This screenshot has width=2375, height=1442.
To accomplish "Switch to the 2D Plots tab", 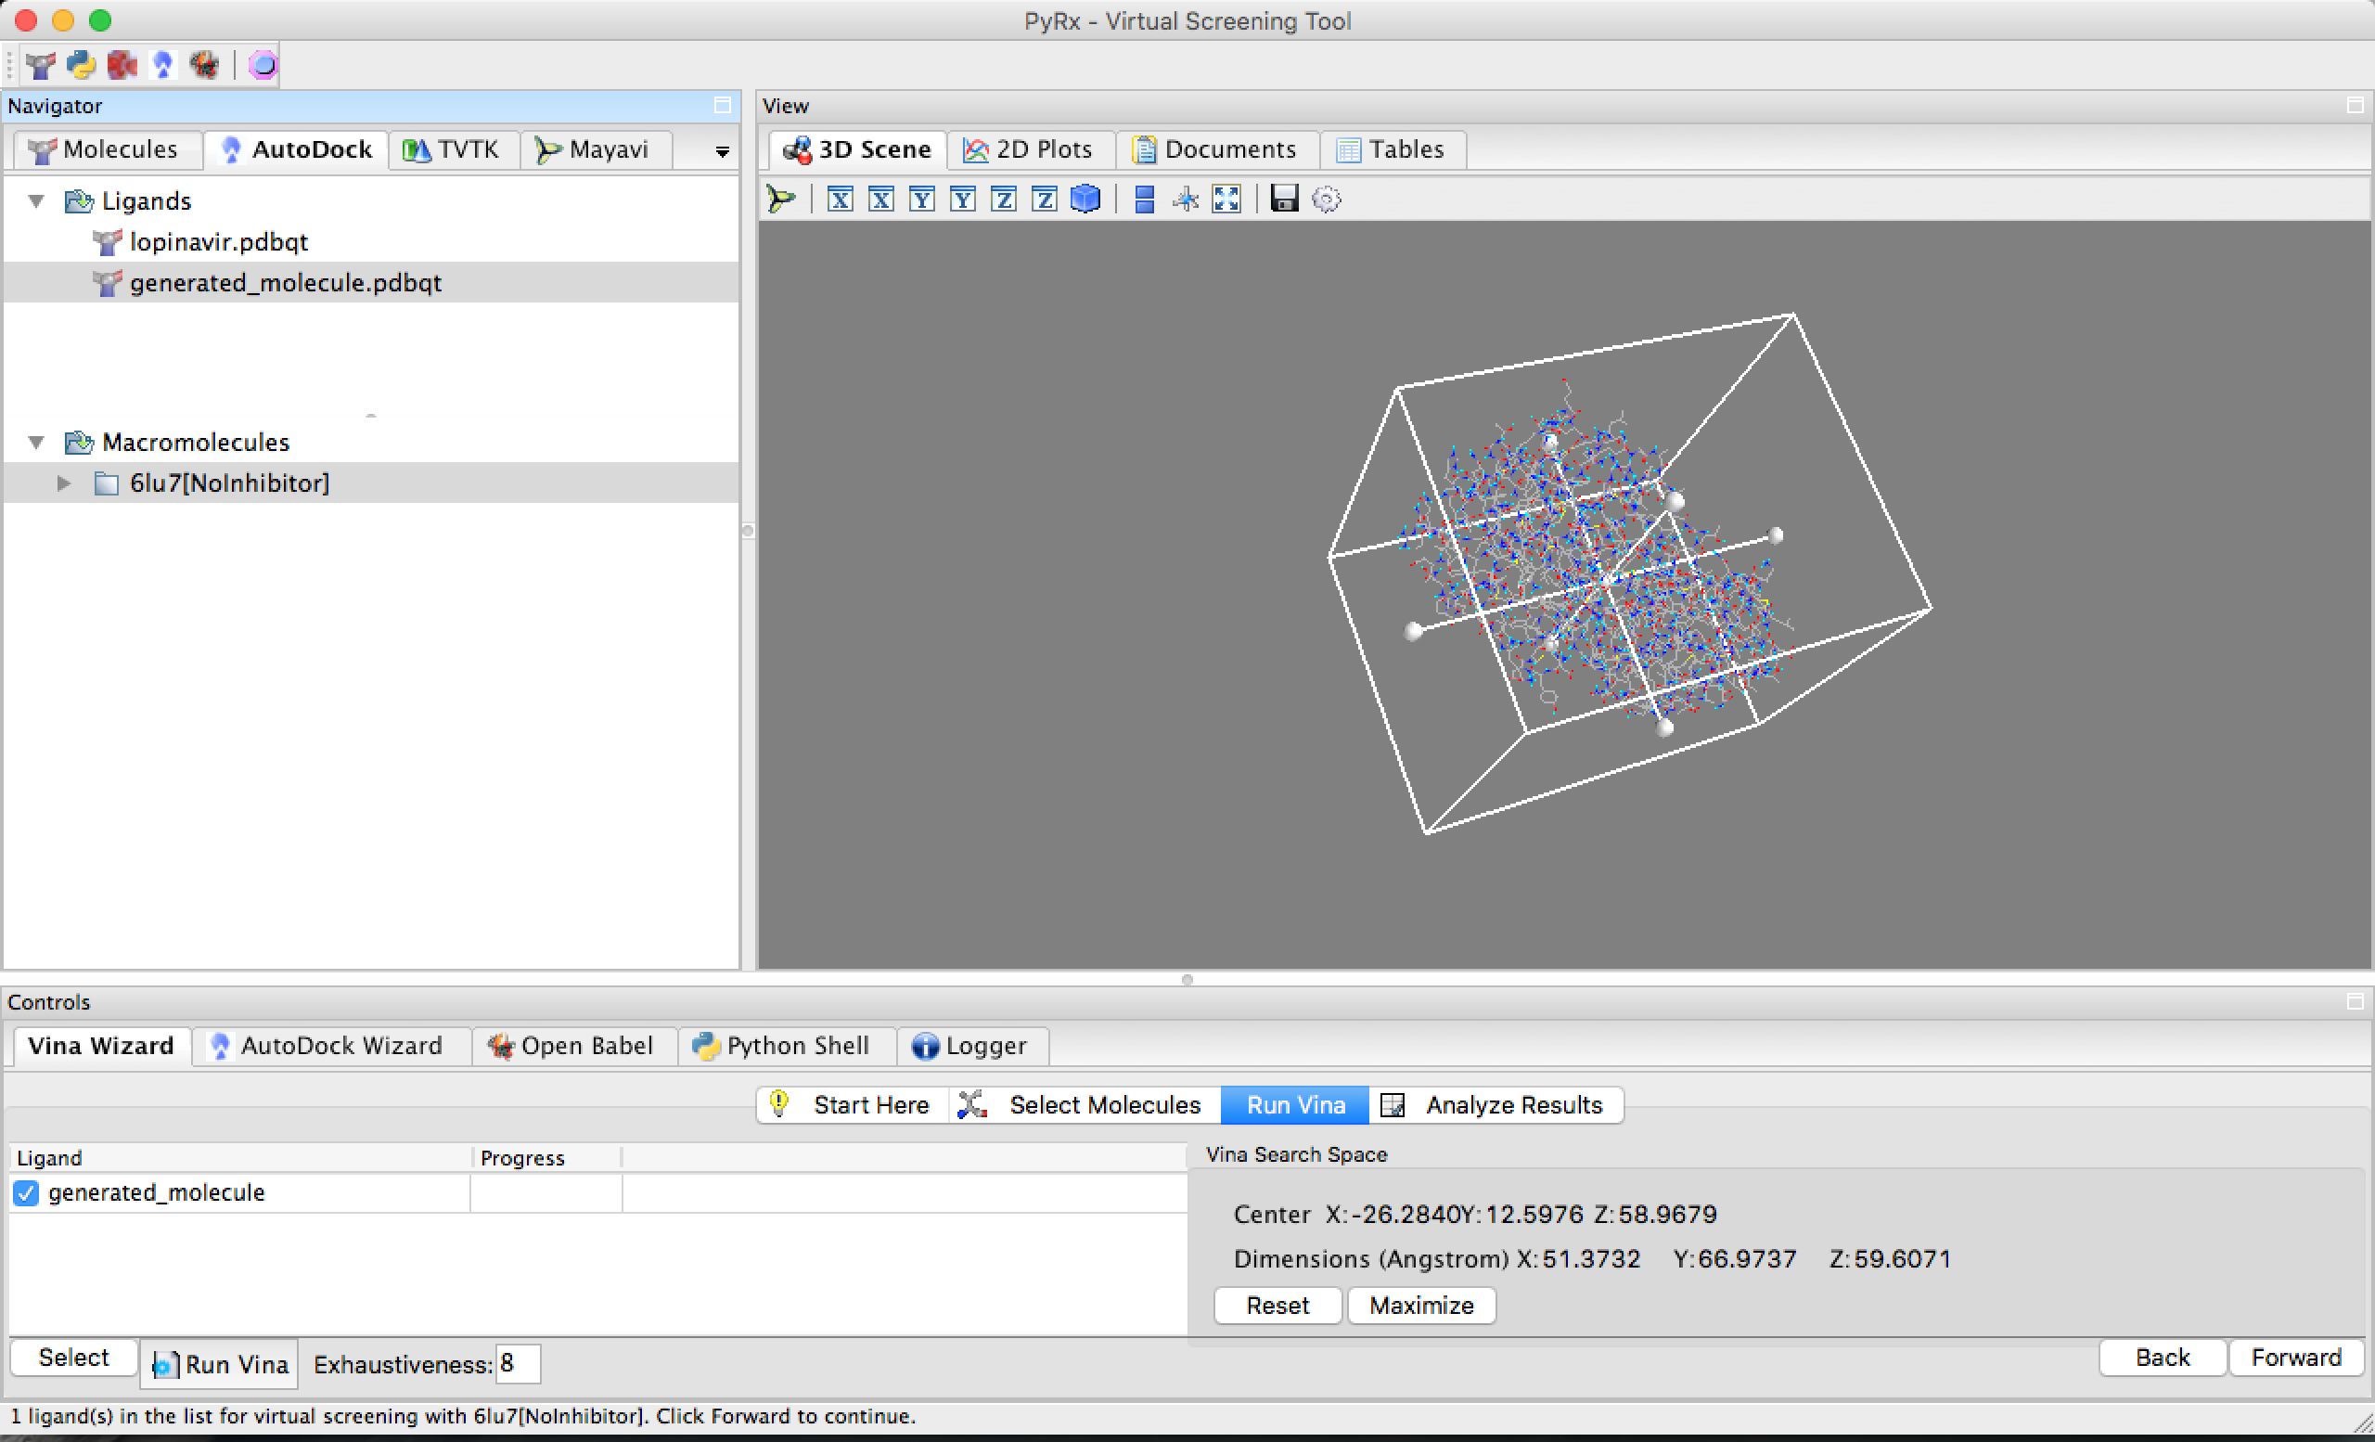I will tap(1030, 149).
